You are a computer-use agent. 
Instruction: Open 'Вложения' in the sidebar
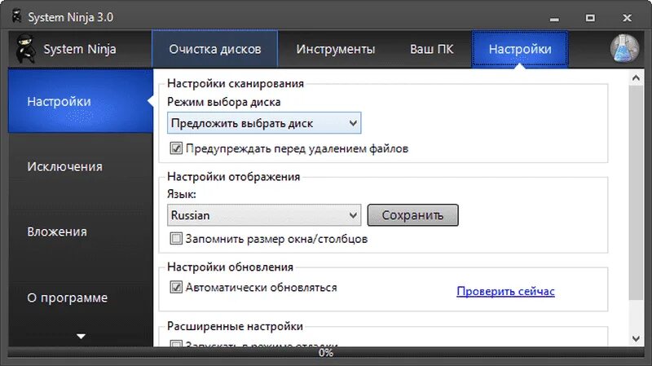tap(81, 232)
